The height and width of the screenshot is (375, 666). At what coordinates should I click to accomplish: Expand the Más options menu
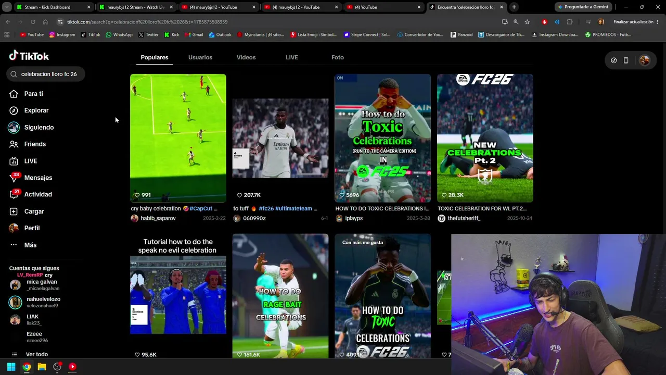point(23,245)
